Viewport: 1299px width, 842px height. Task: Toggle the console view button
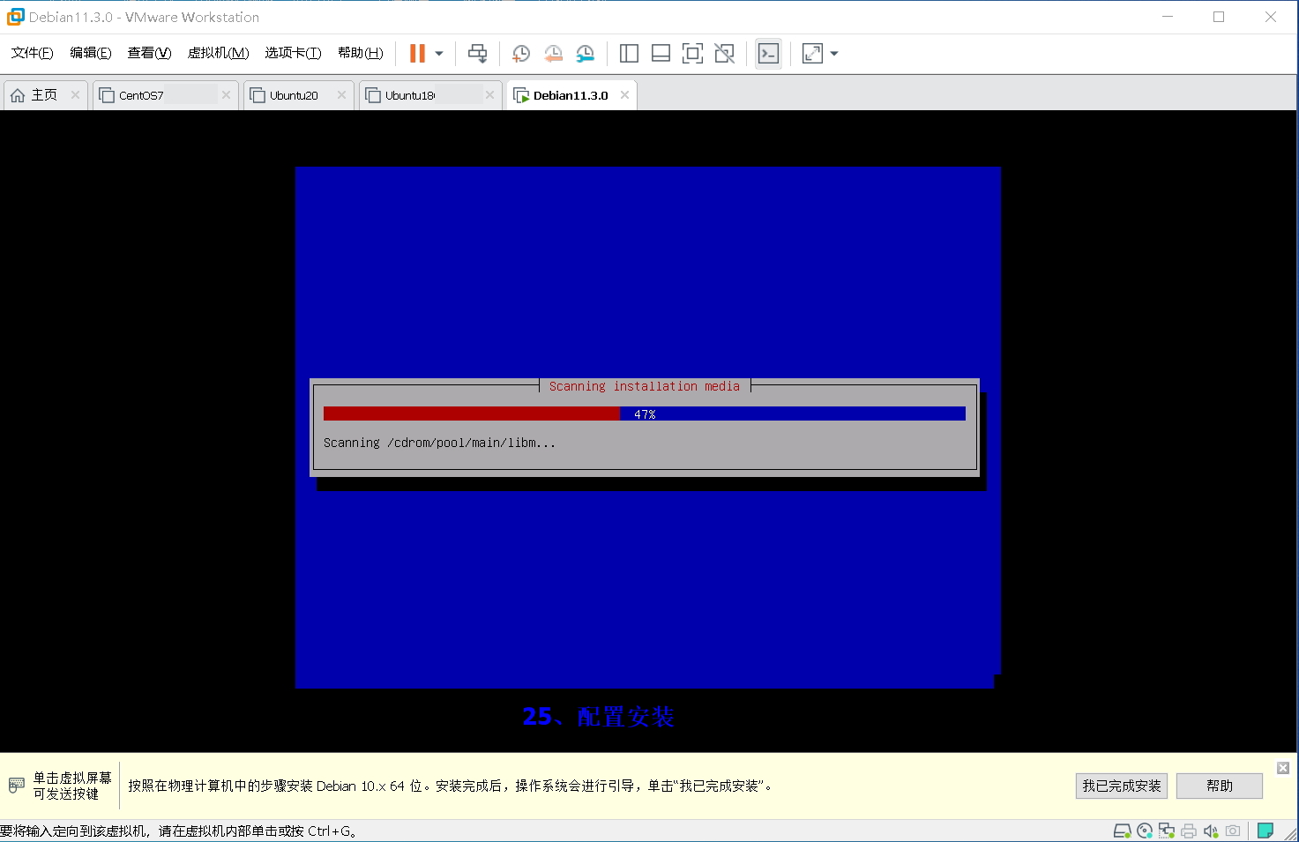[x=769, y=54]
